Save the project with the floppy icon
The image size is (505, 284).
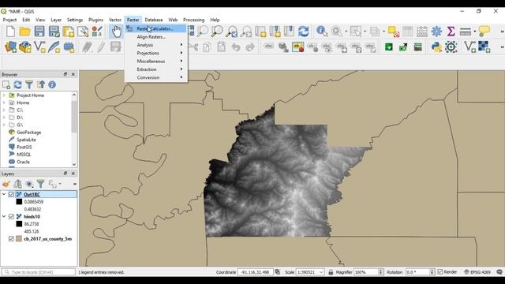[x=39, y=32]
